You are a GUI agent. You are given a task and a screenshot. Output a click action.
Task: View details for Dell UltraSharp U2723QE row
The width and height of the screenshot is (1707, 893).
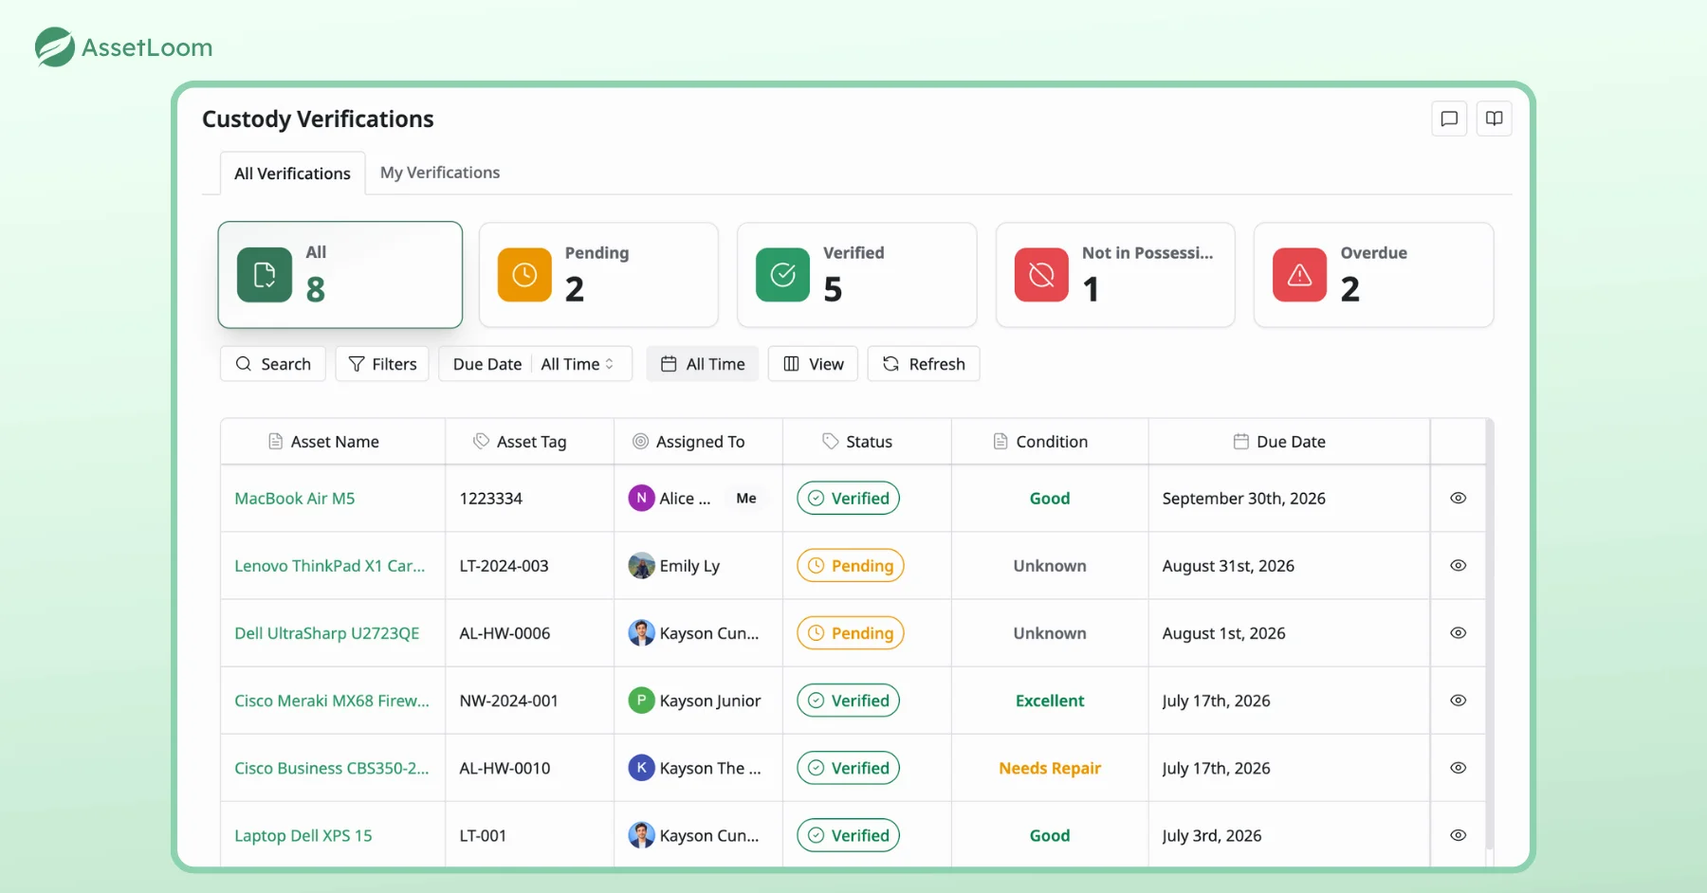[1459, 632]
